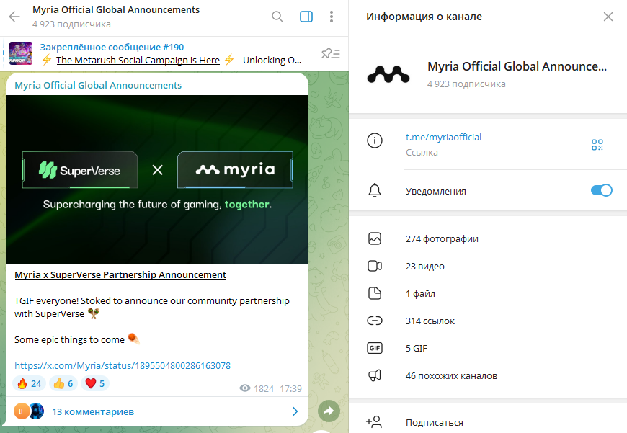Click the commenter avatar IF
This screenshot has height=433, width=627.
coord(22,411)
